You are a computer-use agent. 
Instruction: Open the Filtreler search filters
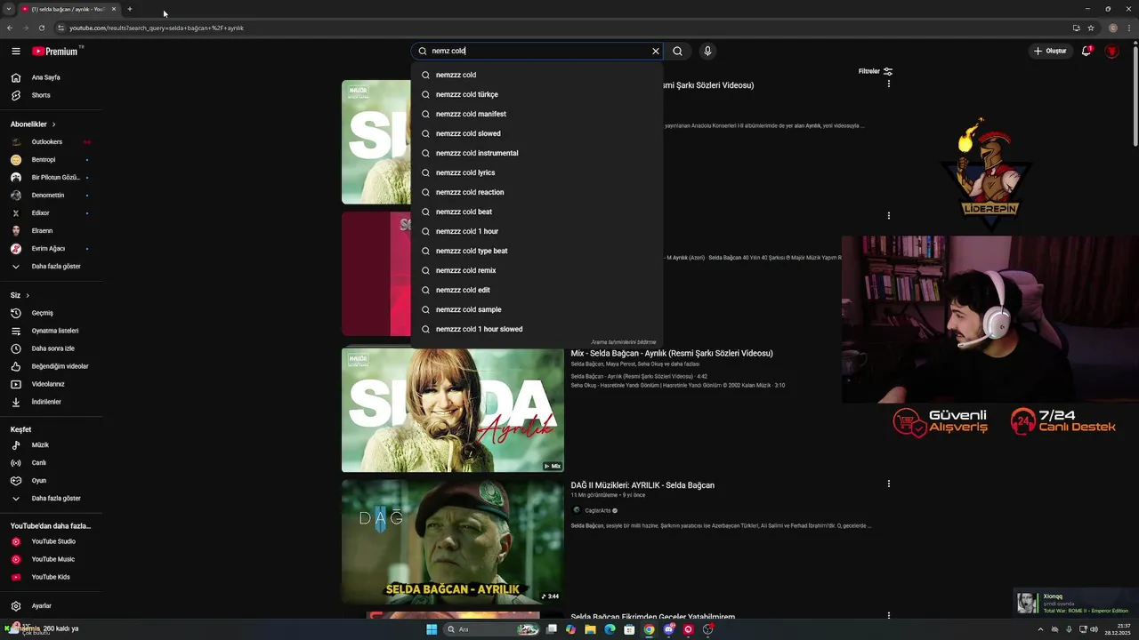[x=875, y=71]
